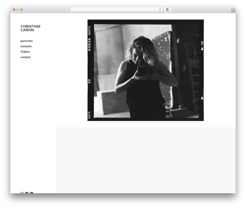Viewport: 246px width, 208px height.
Task: Minimize the window with the yellow button
Action: [x=18, y=9]
